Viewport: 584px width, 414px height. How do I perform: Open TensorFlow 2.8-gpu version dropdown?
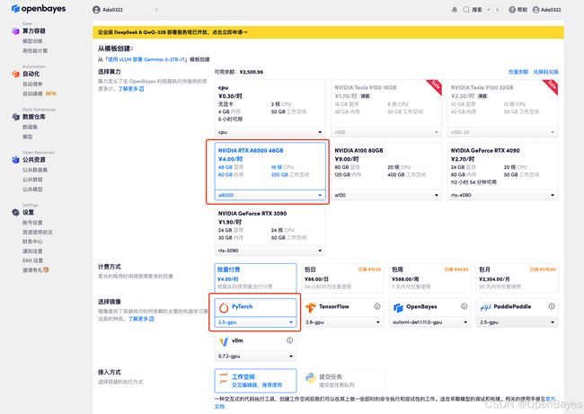[342, 322]
